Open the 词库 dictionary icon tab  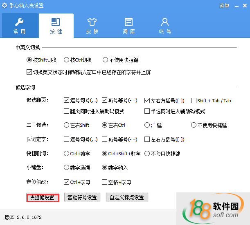(128, 25)
